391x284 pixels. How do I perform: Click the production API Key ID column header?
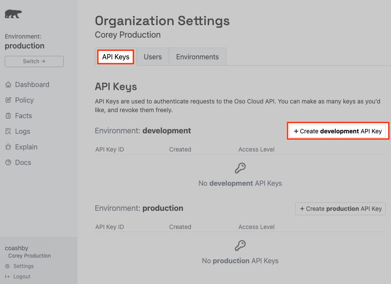coord(110,227)
